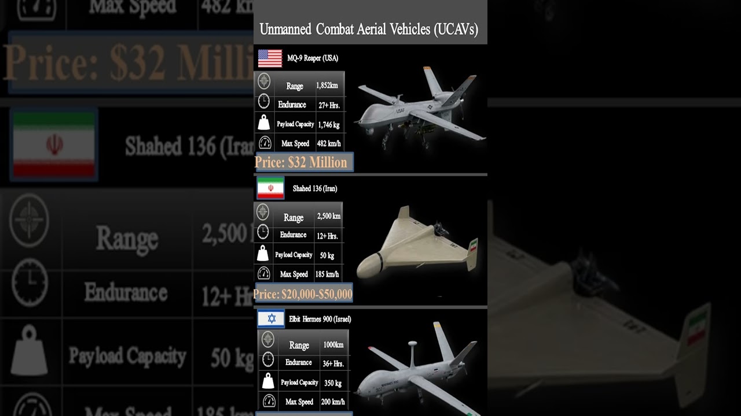The height and width of the screenshot is (416, 741).
Task: Select the clock Endurance icon in MQ-9 Reaper table
Action: point(264,102)
